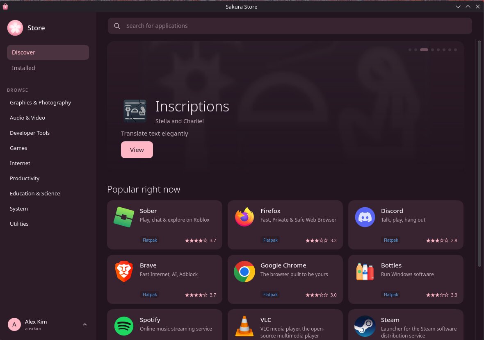Browse Audio & Video category
The width and height of the screenshot is (484, 340).
coord(48,118)
